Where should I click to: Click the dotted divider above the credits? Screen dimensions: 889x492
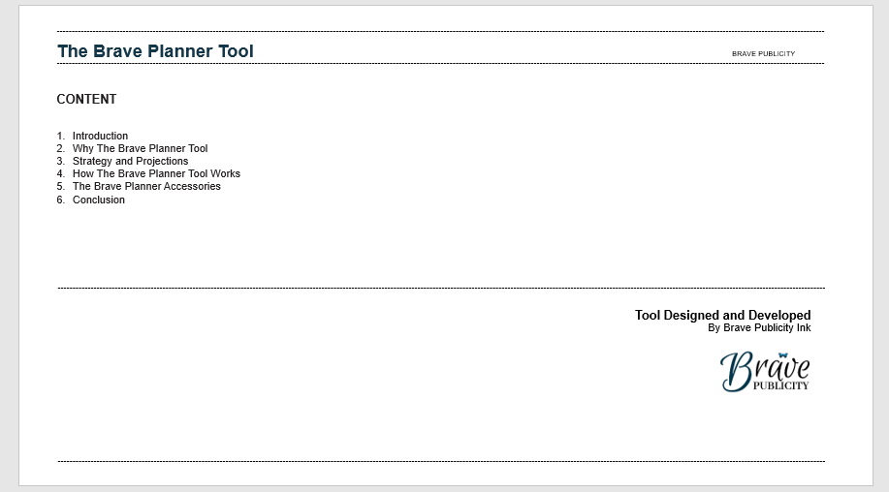click(441, 288)
